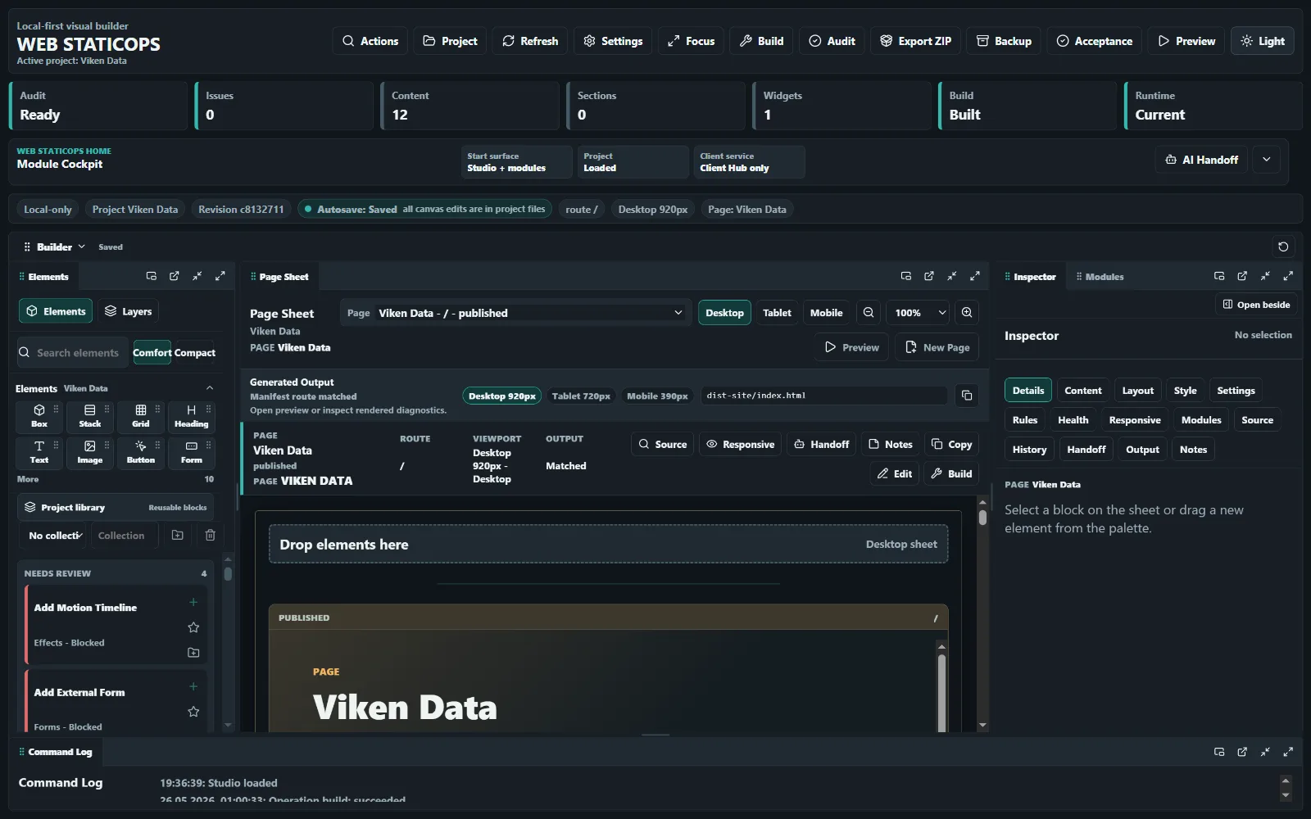Switch to Layers tab
This screenshot has height=819, width=1311.
click(129, 311)
